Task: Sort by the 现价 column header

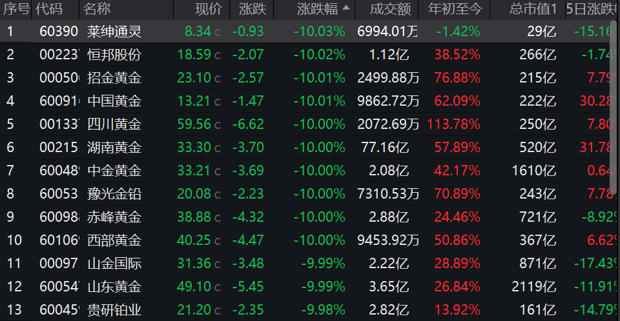Action: [208, 9]
